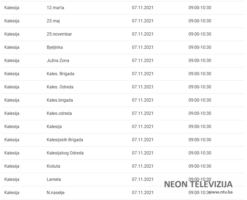Click the 12.marta street name cell
Viewport: 247px width, 200px height.
pyautogui.click(x=55, y=8)
